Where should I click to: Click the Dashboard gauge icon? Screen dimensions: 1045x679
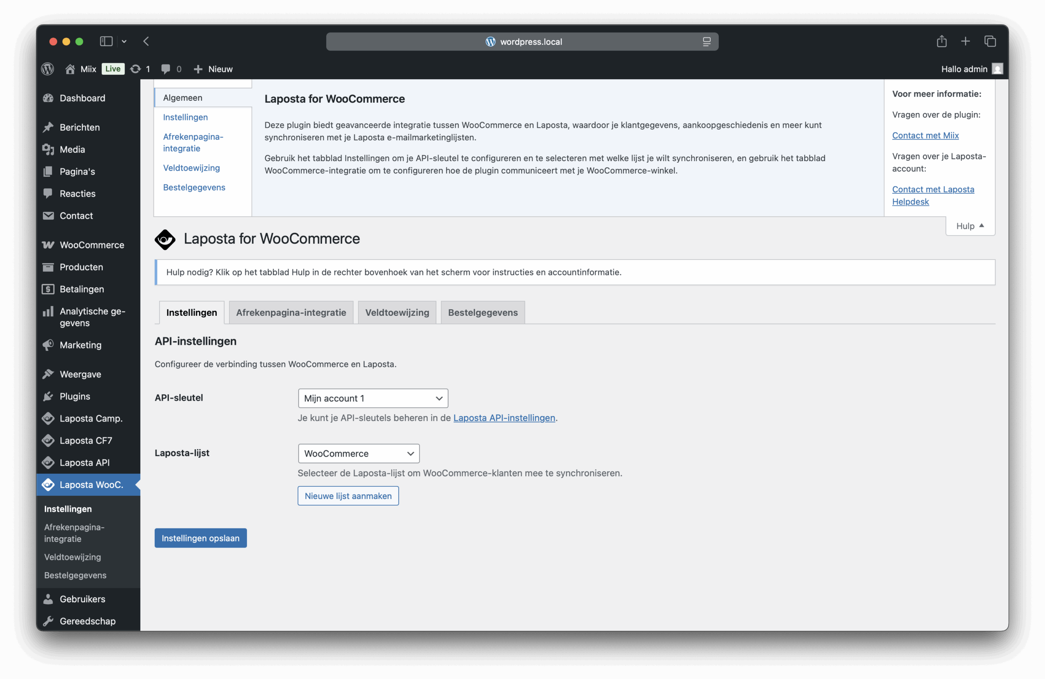pos(48,98)
